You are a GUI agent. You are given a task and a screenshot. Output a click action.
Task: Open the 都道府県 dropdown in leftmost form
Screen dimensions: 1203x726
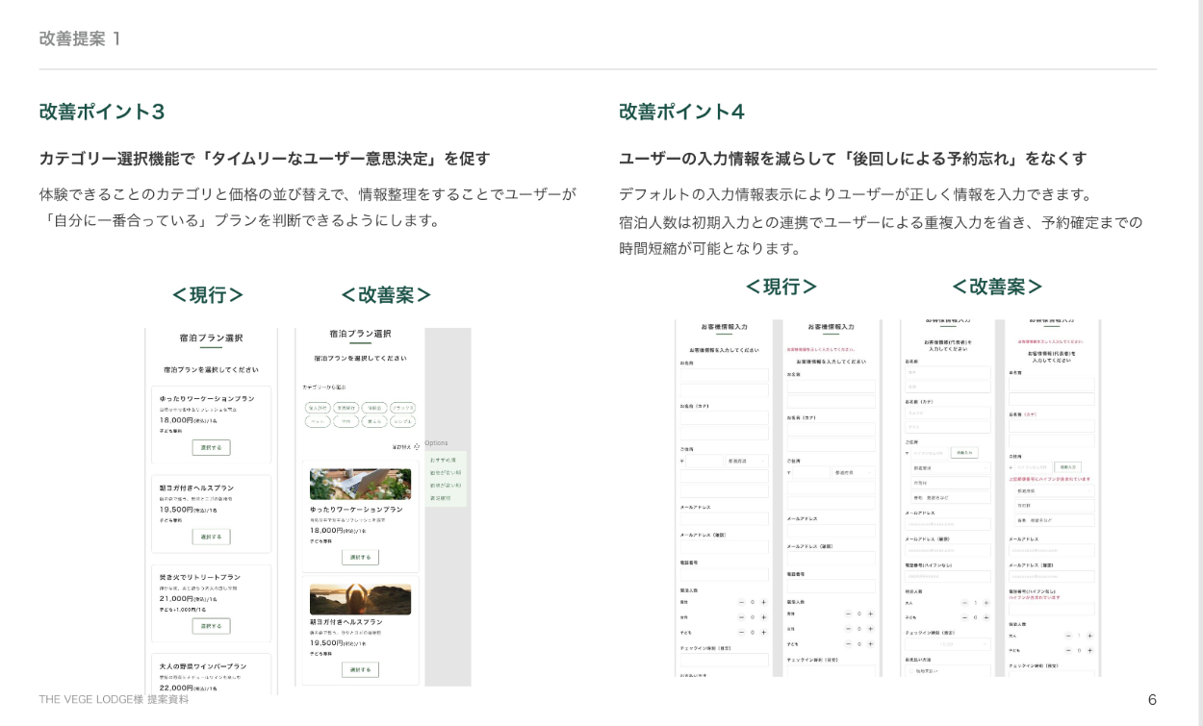[x=747, y=461]
